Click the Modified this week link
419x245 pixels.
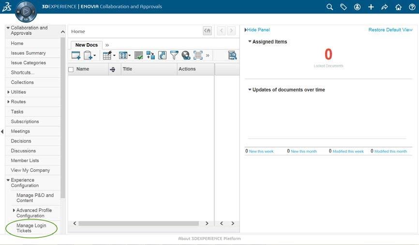point(348,152)
